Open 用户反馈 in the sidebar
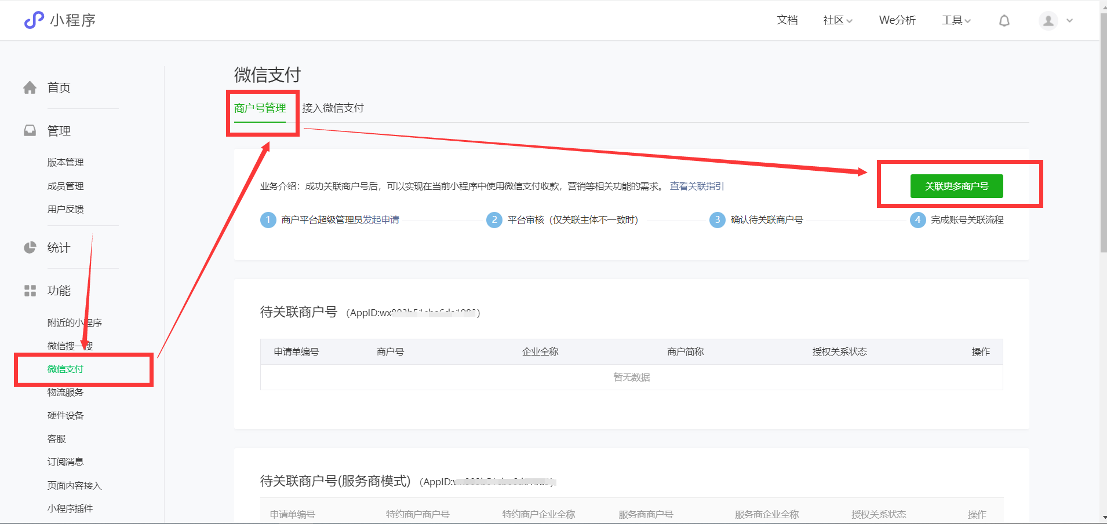The image size is (1107, 524). click(65, 209)
